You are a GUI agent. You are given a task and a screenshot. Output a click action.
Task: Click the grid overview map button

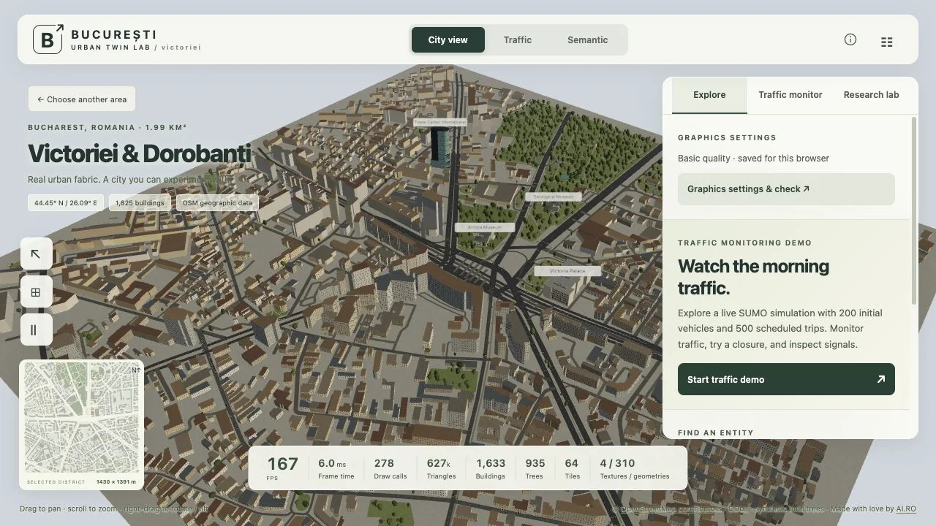(x=36, y=292)
